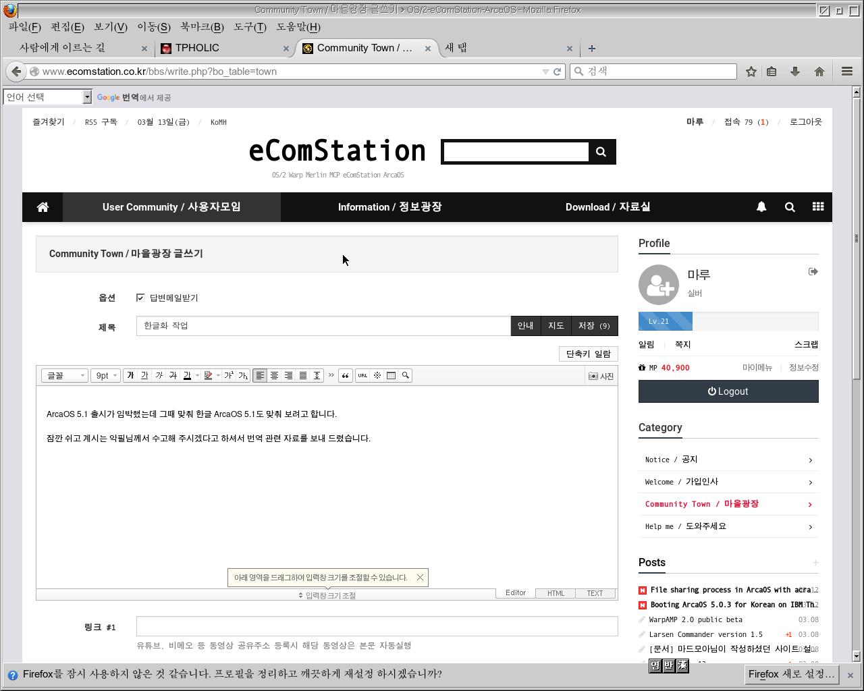Expand more toolbar options double-arrow

331,375
